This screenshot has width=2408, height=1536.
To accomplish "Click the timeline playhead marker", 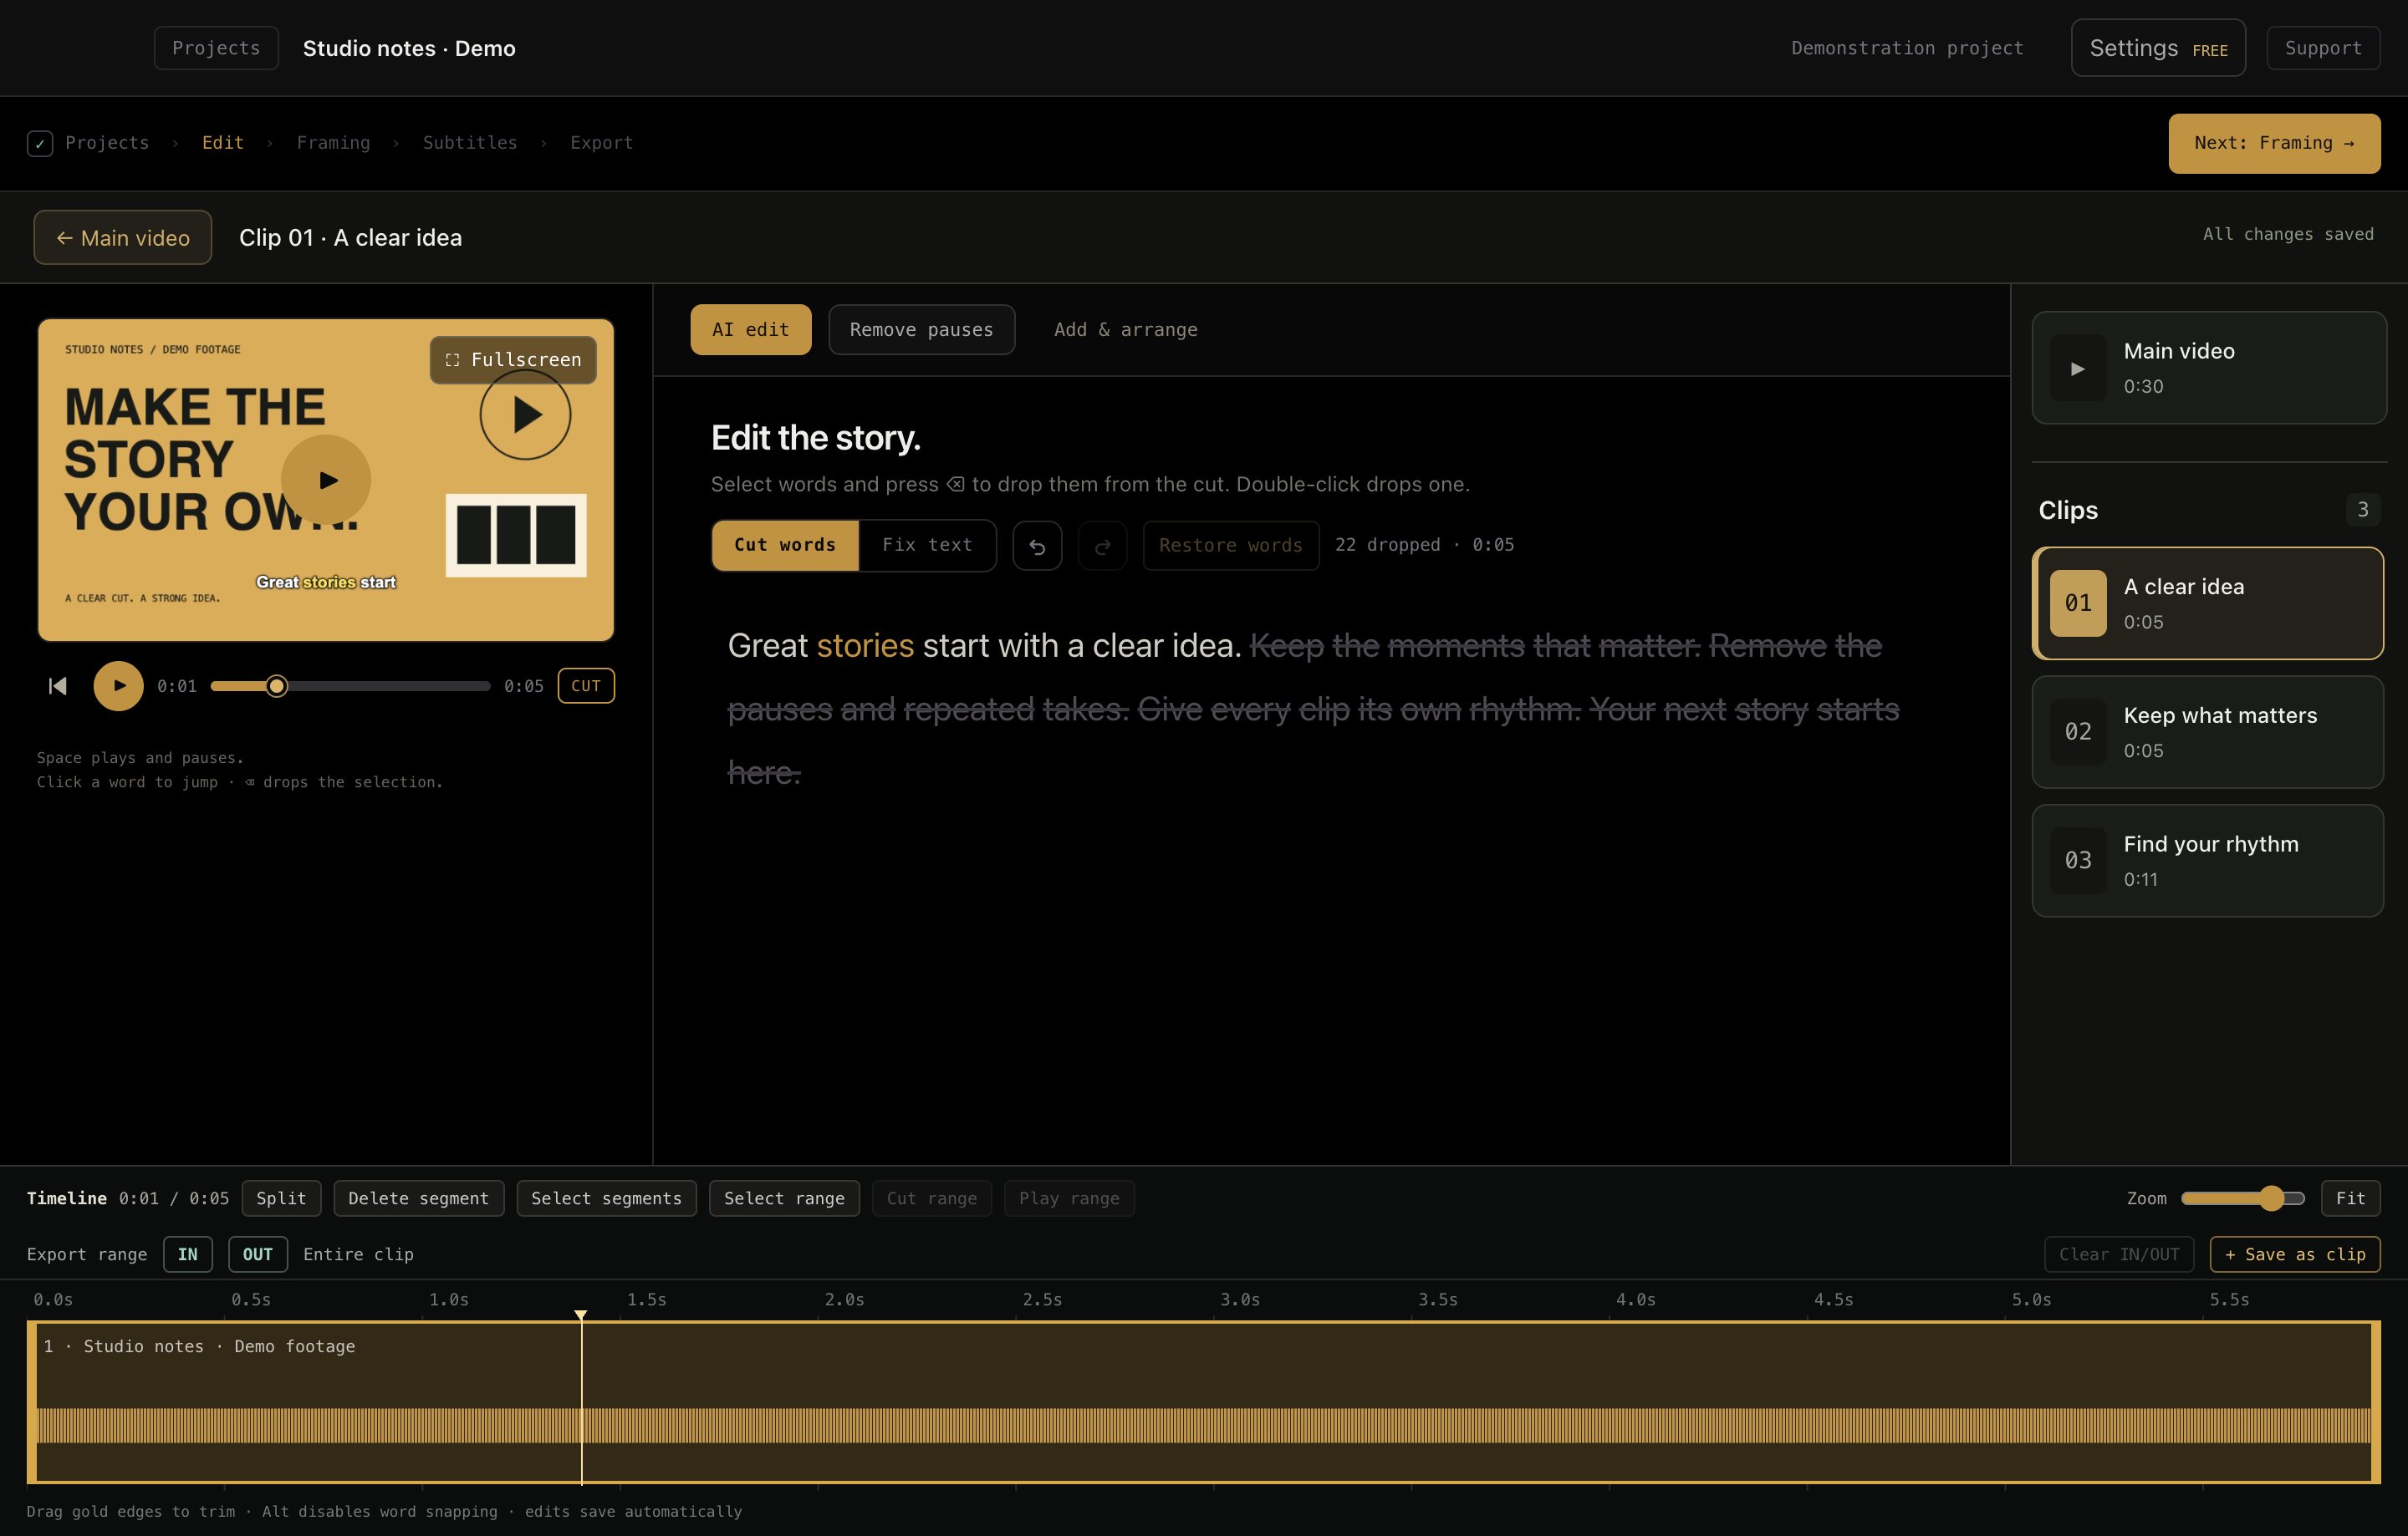I will (x=581, y=1315).
